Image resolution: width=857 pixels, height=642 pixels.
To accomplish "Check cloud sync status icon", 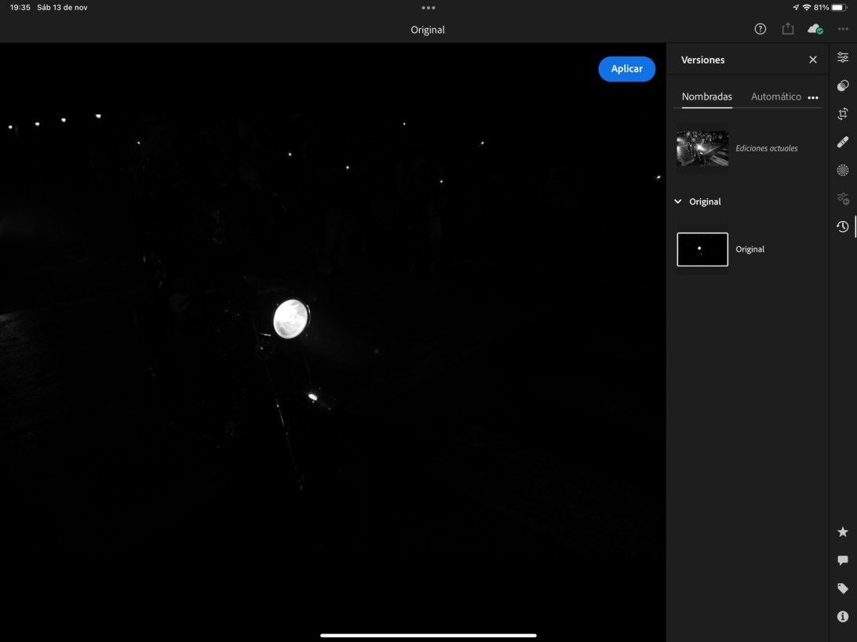I will click(815, 29).
